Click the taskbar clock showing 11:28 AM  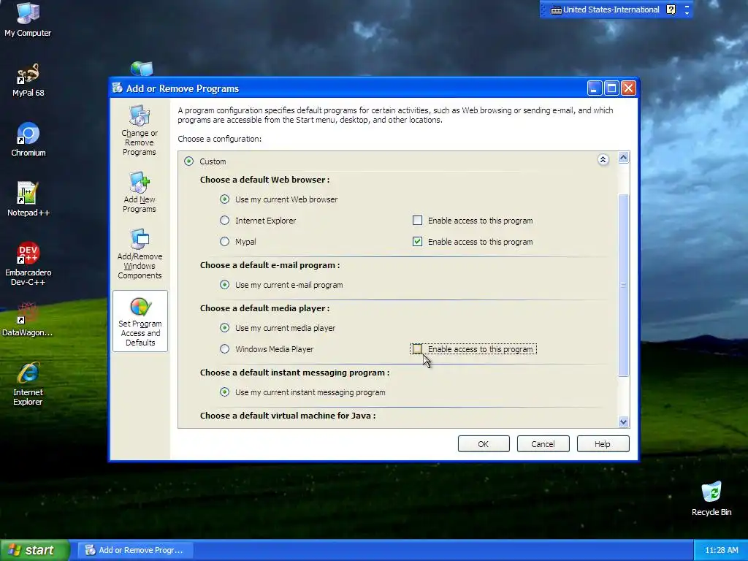pos(721,550)
